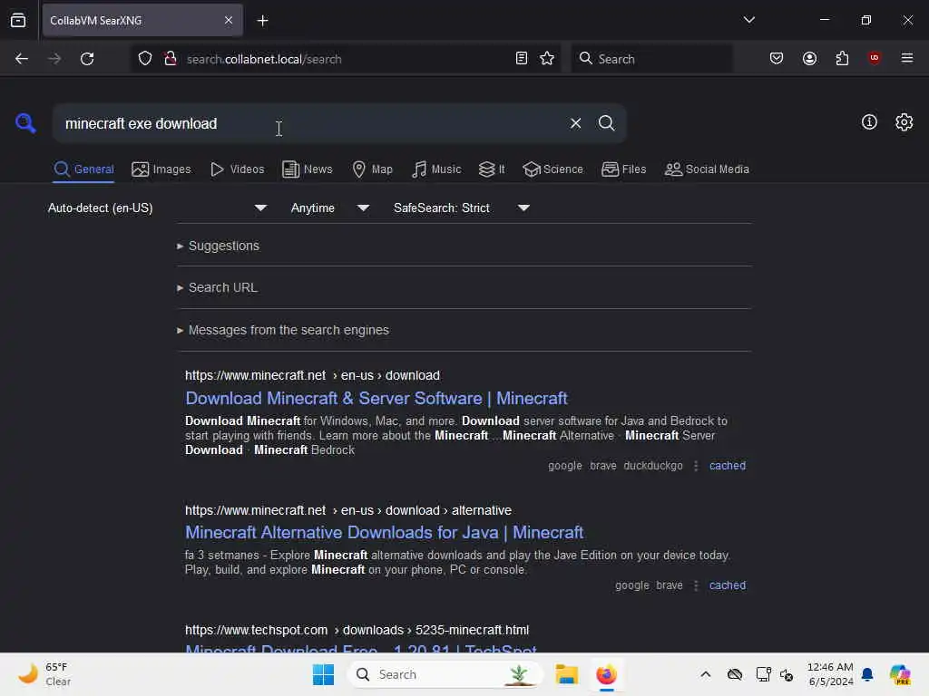Switch to Social Media category tab
This screenshot has width=929, height=696.
[x=707, y=169]
